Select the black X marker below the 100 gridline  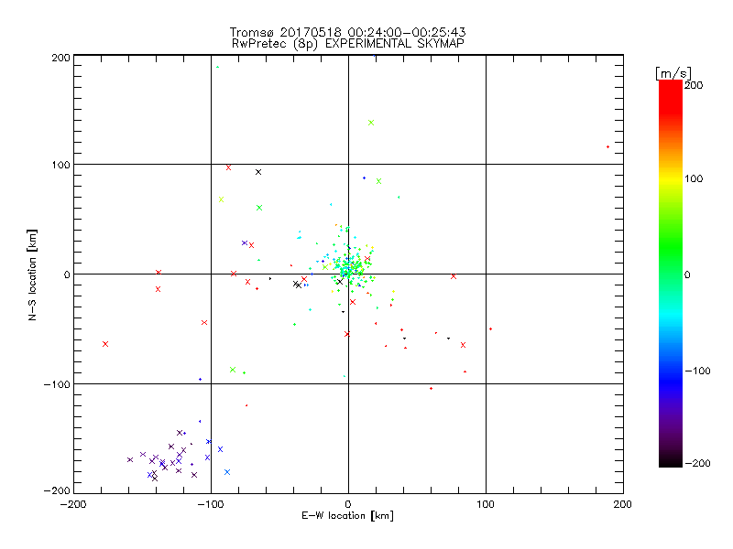pyautogui.click(x=258, y=172)
